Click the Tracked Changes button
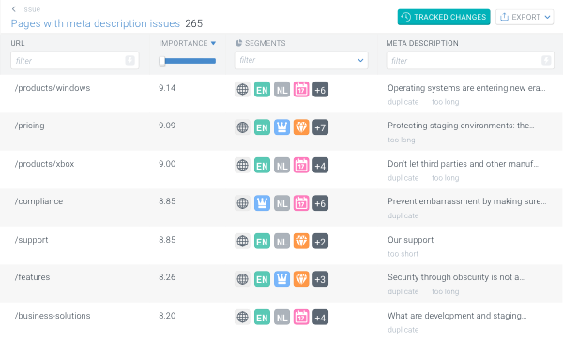Screen dimensions: 563x341 pos(444,17)
